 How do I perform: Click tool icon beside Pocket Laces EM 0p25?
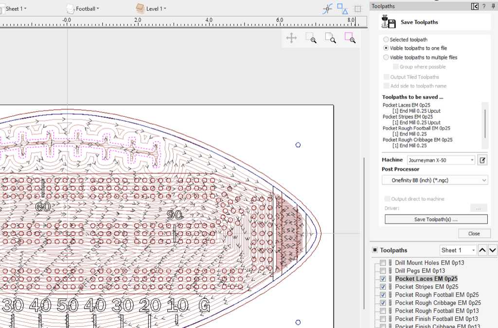391,279
